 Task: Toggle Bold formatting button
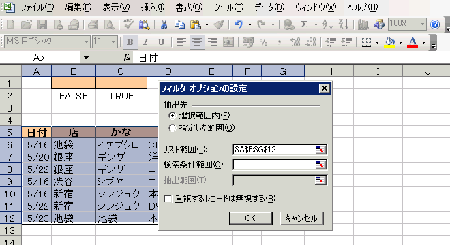[x=130, y=42]
